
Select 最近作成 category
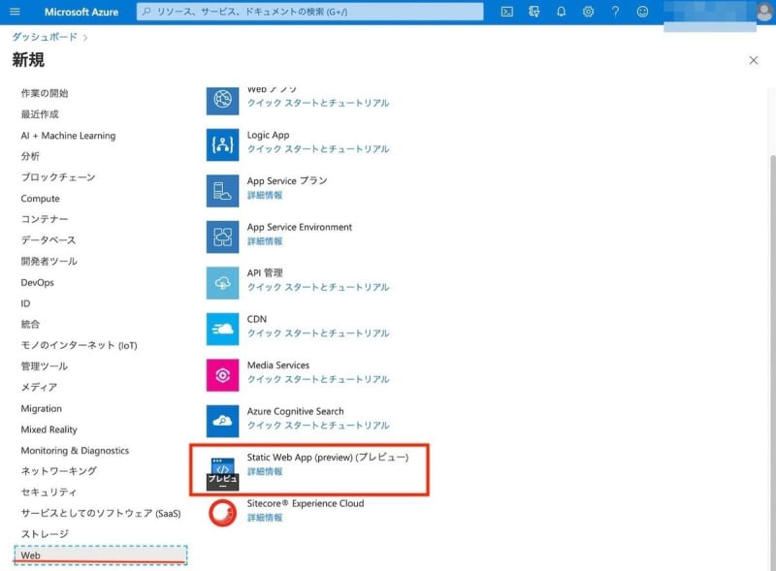(40, 114)
